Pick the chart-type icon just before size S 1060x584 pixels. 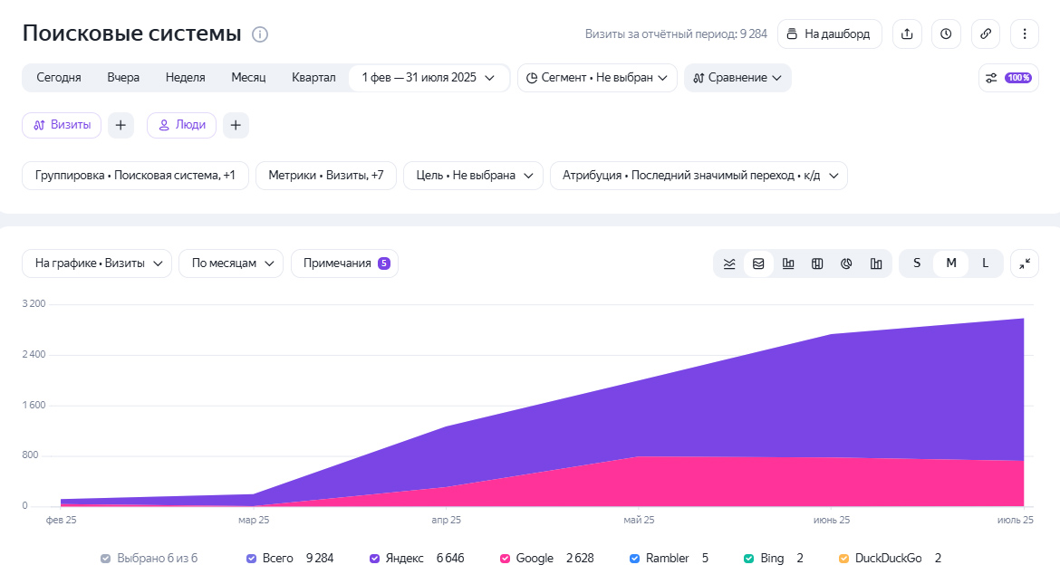click(x=876, y=263)
